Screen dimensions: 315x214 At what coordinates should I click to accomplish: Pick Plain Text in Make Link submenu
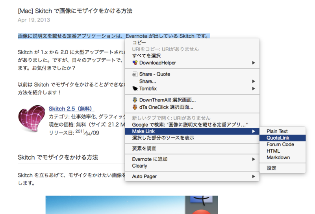tap(282, 131)
